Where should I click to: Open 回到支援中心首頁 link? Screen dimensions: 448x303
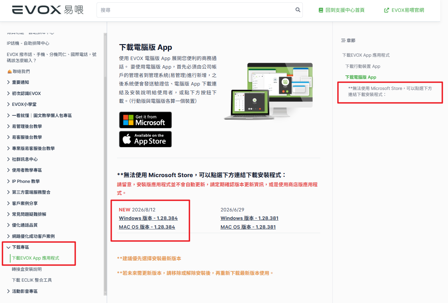342,10
